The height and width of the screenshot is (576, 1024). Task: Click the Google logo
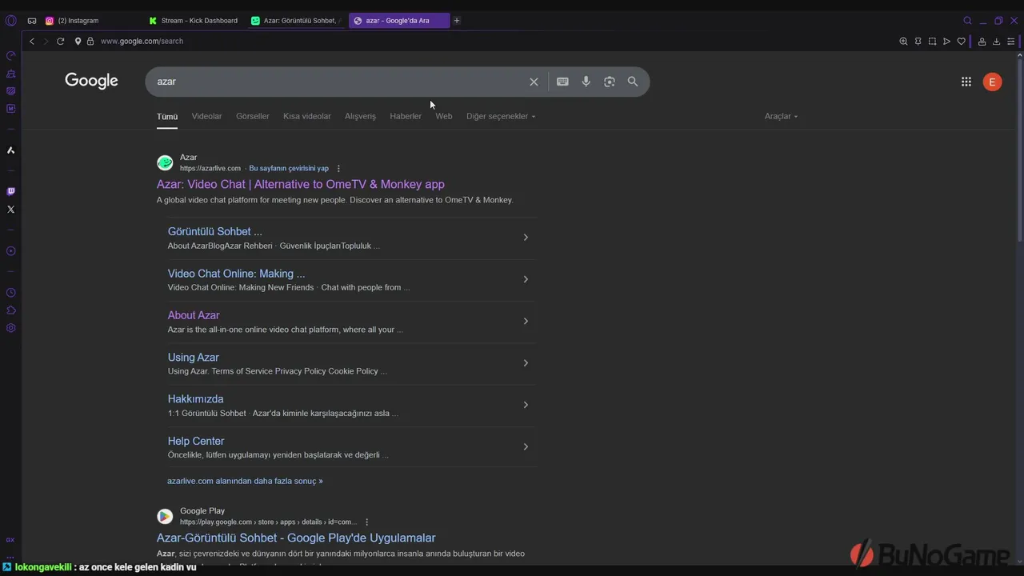pos(91,81)
